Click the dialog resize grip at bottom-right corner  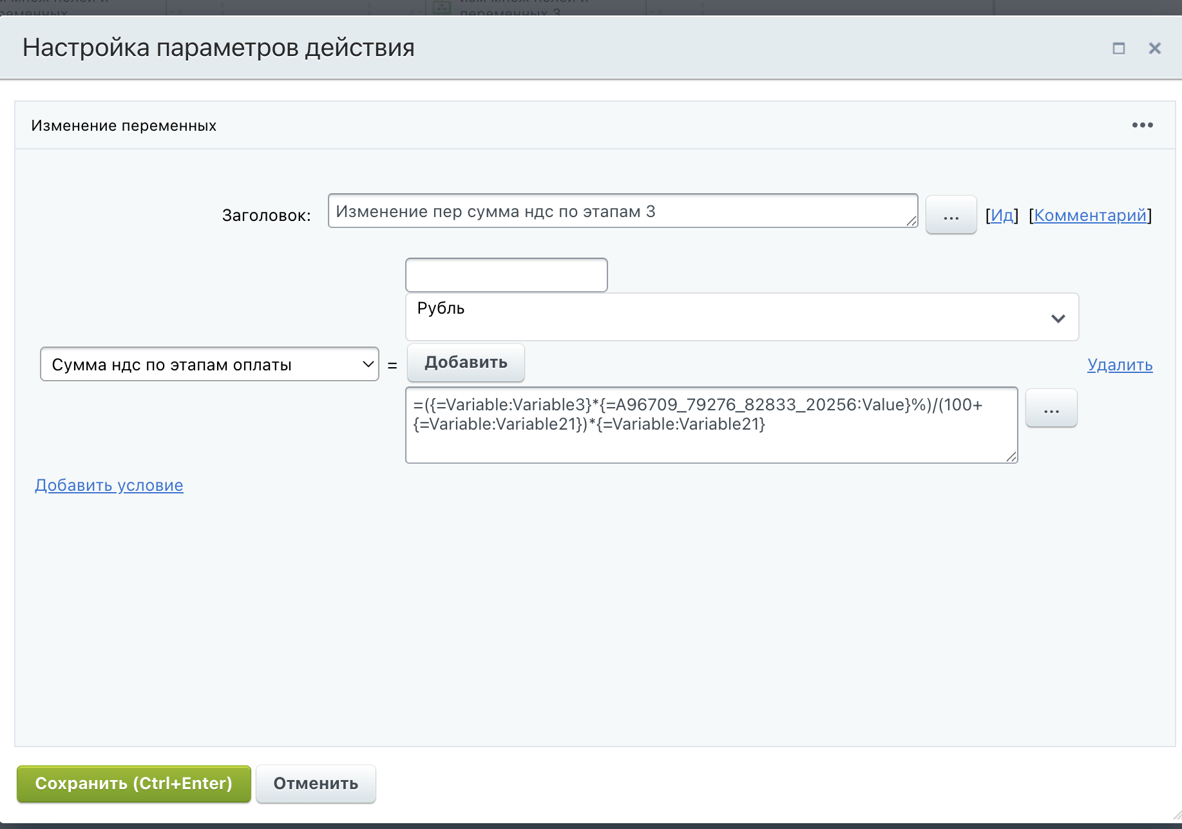pos(1176,815)
